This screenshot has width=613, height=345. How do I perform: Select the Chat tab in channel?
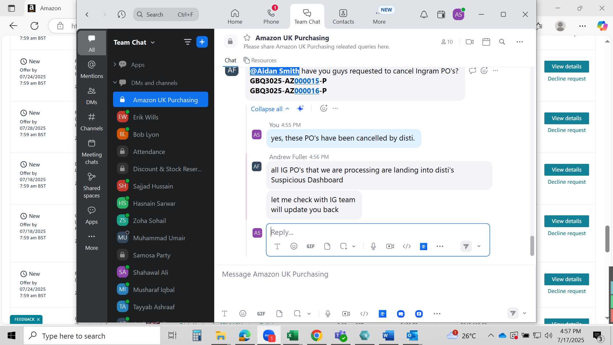pyautogui.click(x=230, y=60)
